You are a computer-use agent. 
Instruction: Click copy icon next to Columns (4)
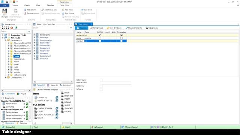(x=57, y=97)
